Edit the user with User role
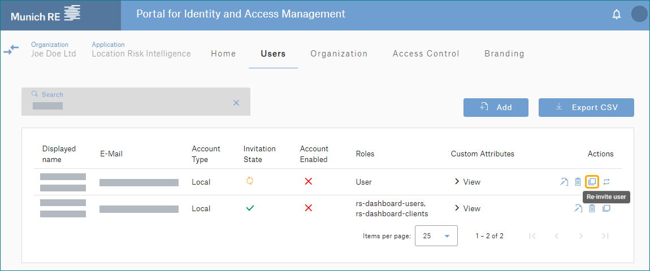 pyautogui.click(x=564, y=181)
